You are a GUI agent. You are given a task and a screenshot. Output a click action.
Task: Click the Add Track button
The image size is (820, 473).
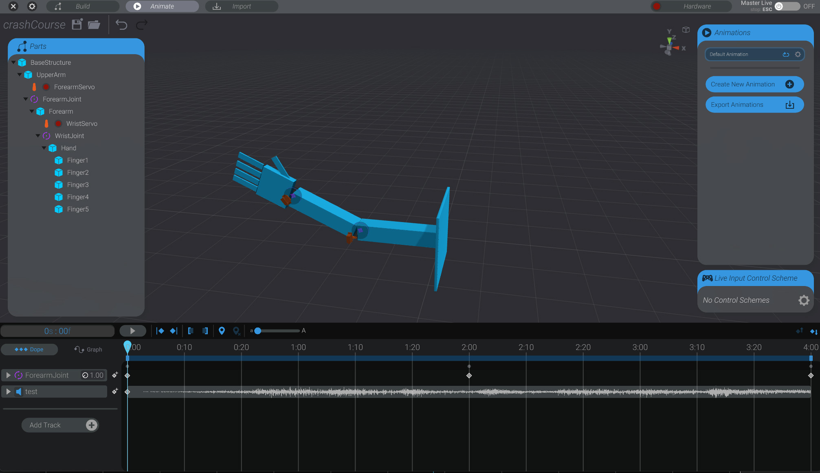tap(60, 425)
